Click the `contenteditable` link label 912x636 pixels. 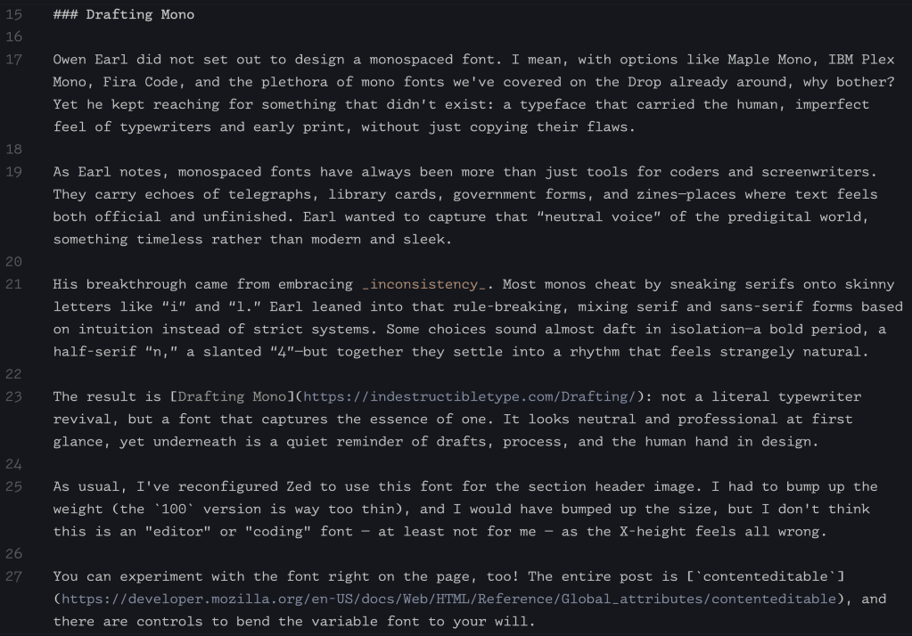pos(784,576)
